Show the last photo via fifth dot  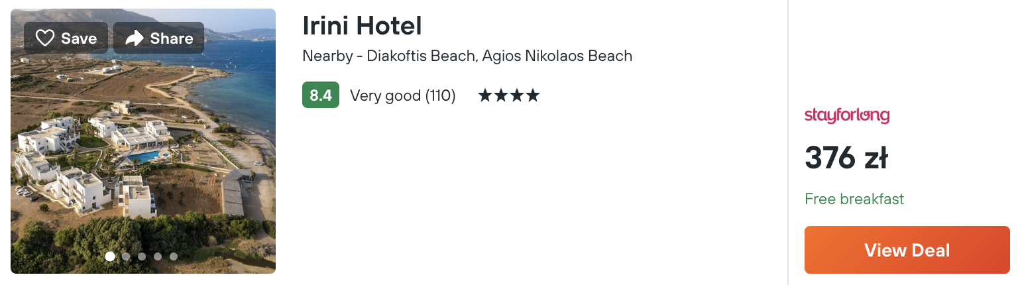174,256
